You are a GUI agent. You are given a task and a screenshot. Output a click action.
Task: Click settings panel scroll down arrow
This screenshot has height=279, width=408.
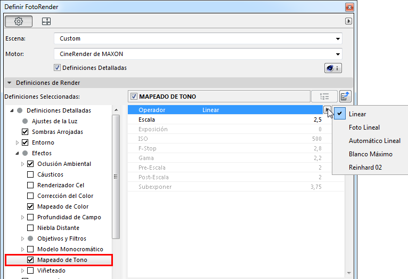click(349, 273)
